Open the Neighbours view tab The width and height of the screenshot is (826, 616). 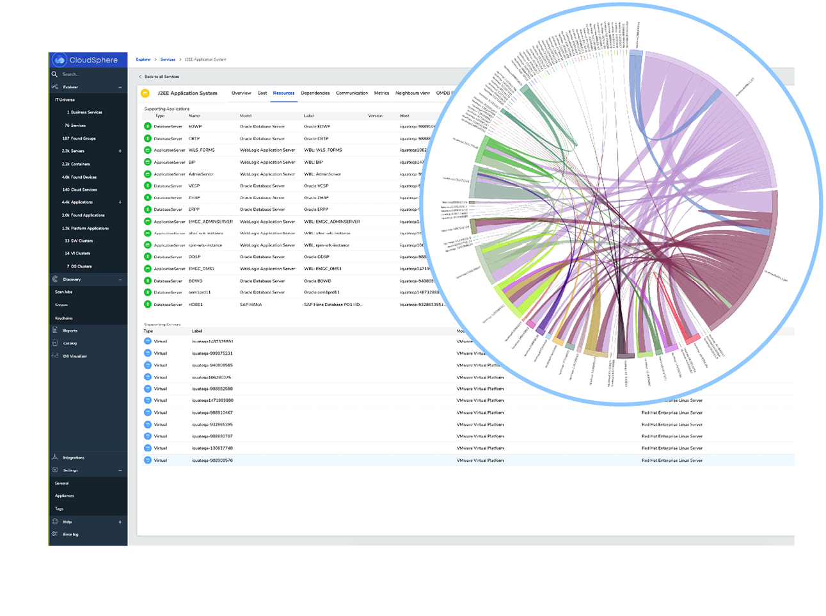pos(413,93)
